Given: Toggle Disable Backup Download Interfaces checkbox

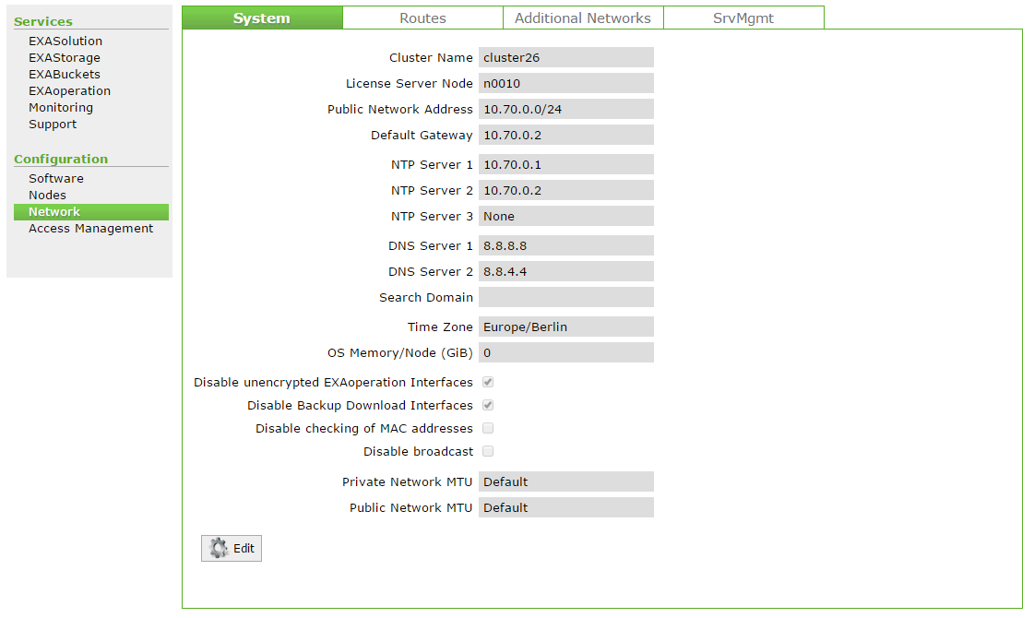Looking at the screenshot, I should pos(488,405).
